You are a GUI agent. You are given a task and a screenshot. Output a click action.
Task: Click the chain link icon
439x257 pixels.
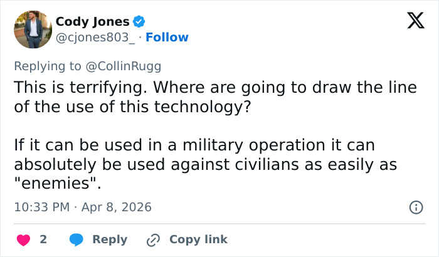click(x=153, y=239)
